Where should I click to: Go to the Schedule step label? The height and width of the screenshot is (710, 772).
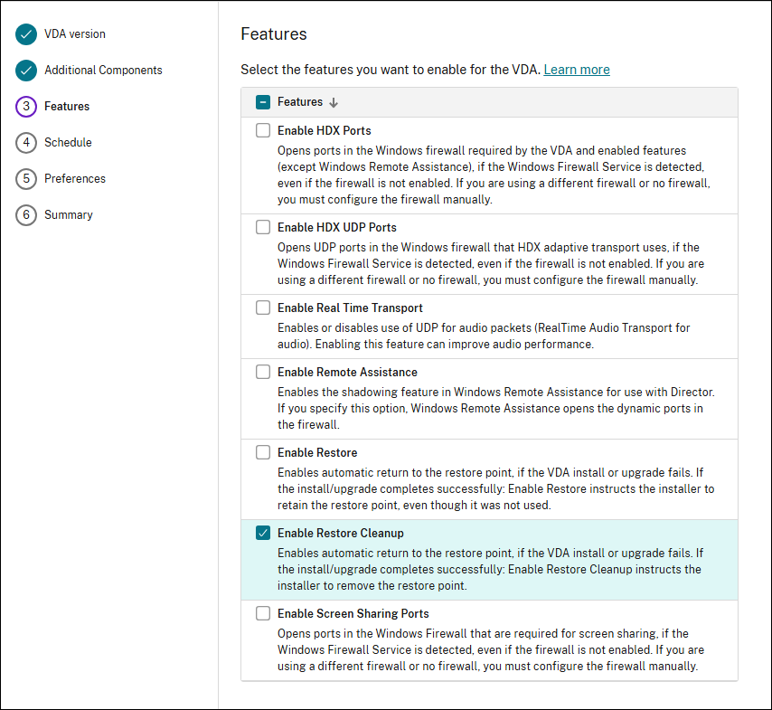click(x=68, y=143)
